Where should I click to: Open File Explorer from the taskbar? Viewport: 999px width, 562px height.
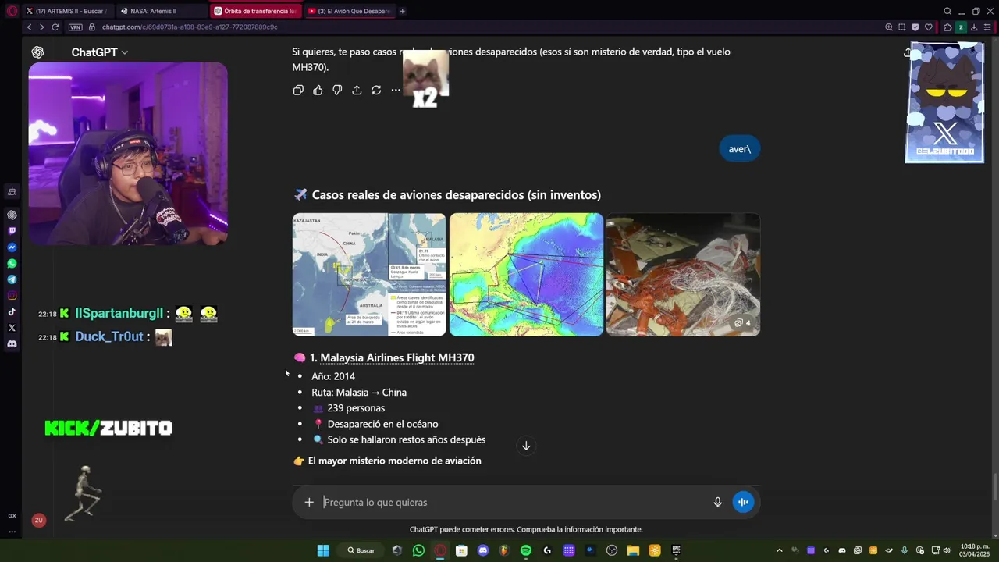633,550
